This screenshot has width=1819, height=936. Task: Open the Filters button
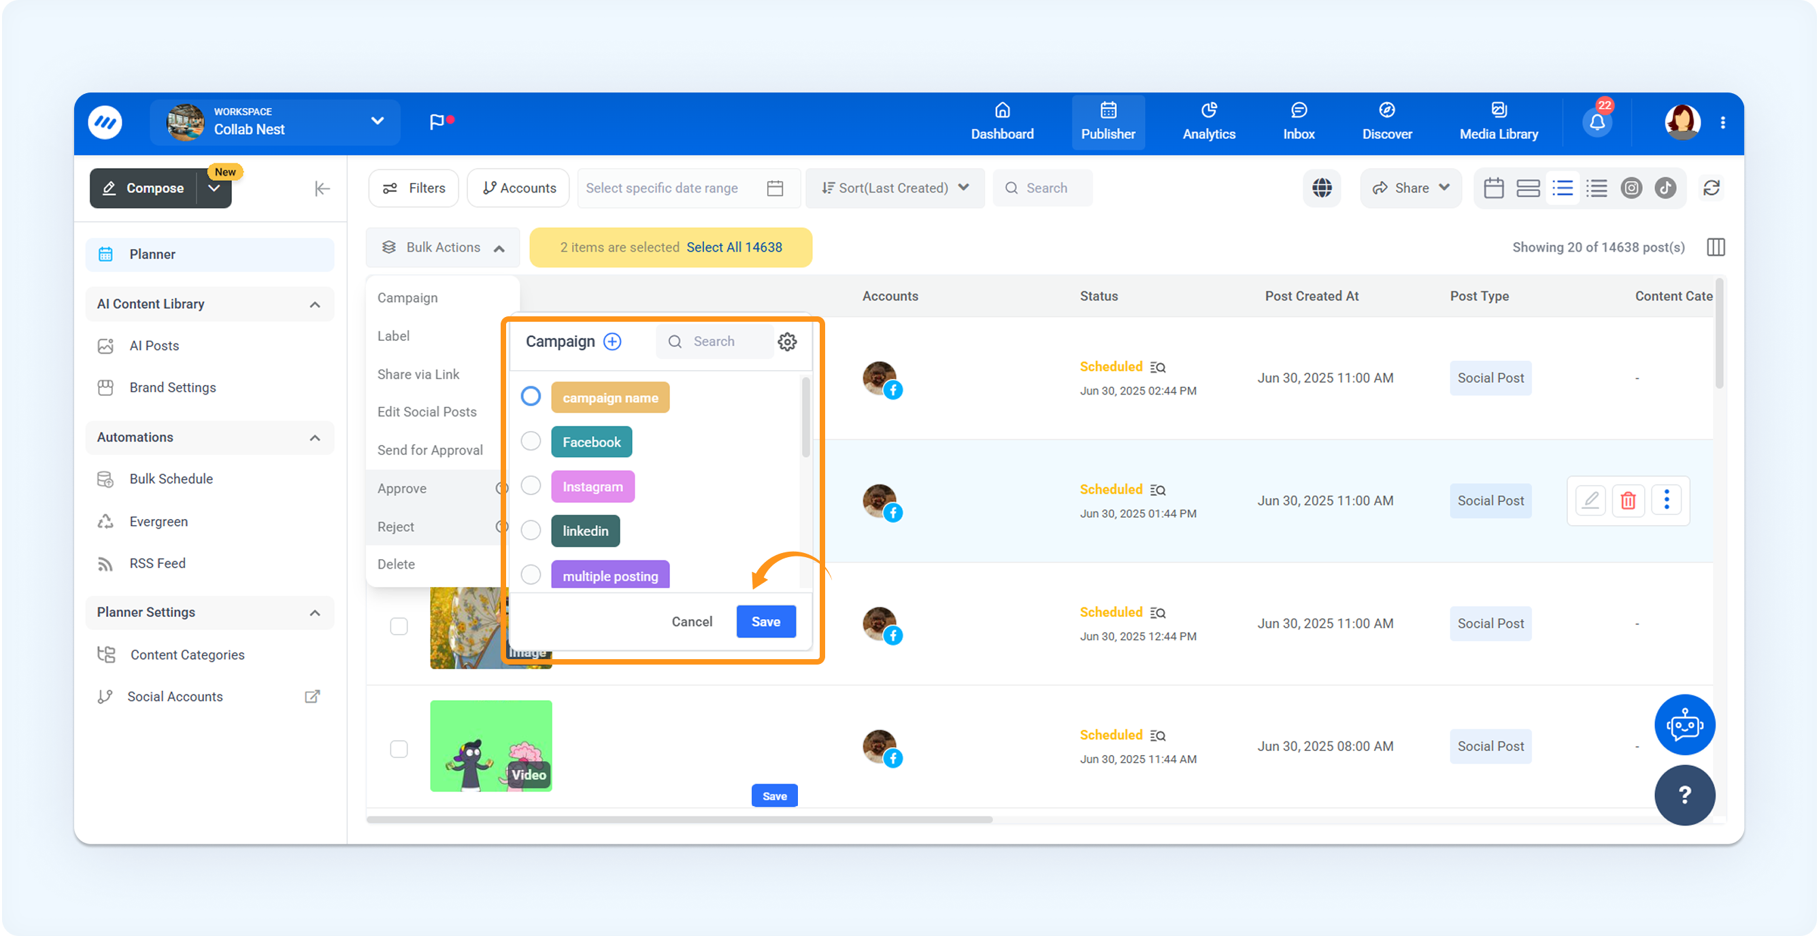coord(414,188)
